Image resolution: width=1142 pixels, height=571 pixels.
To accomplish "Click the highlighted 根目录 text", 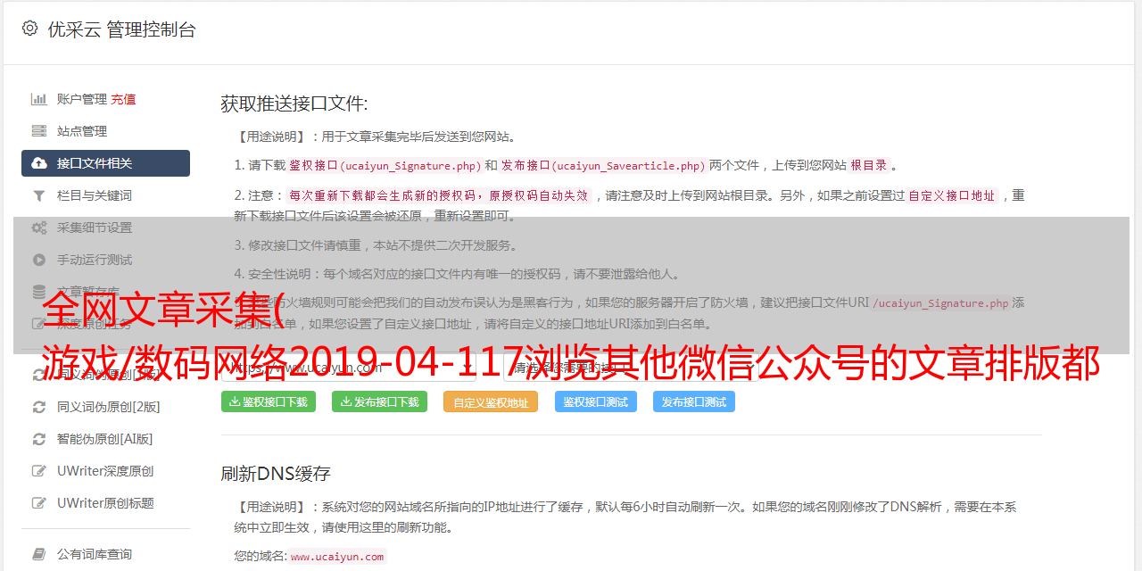I will (x=870, y=165).
